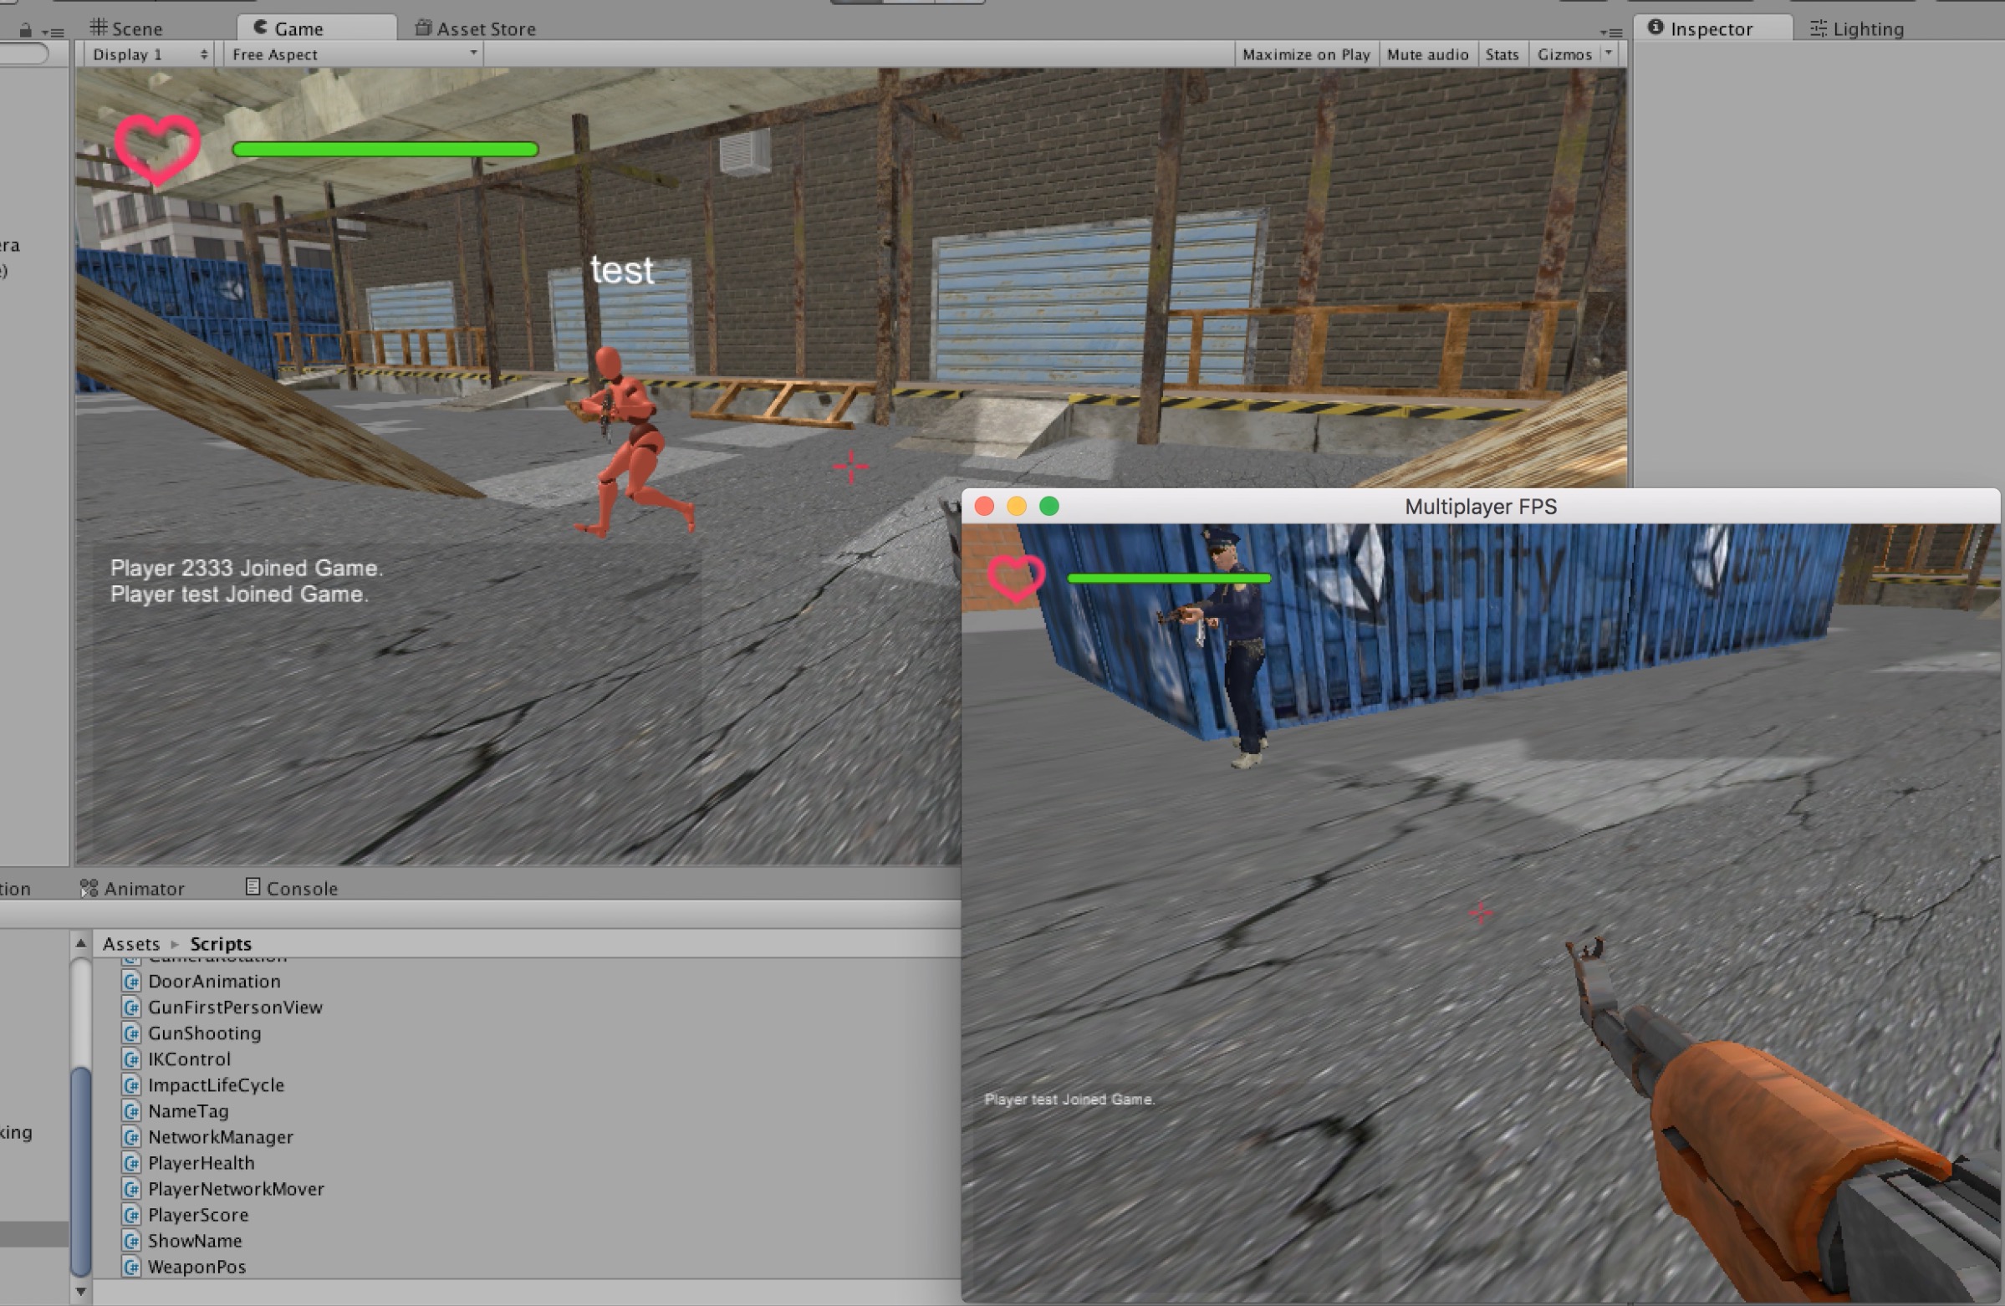Click 'Player 2333 Joined Game.' message
This screenshot has width=2005, height=1306.
click(x=246, y=568)
